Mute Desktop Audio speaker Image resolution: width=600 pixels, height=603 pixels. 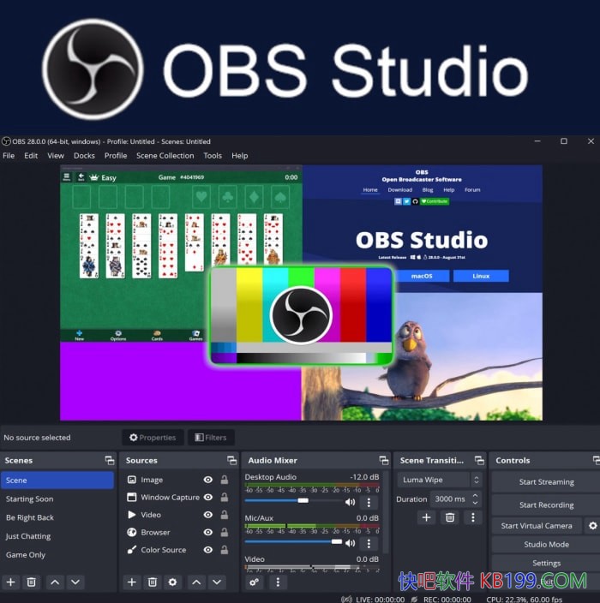(350, 502)
